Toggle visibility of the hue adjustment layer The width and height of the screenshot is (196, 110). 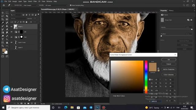point(11,37)
